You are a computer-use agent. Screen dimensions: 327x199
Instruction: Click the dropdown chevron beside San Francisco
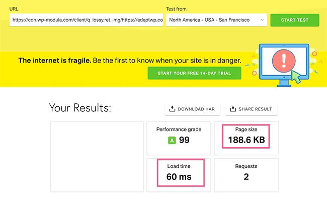coord(262,20)
